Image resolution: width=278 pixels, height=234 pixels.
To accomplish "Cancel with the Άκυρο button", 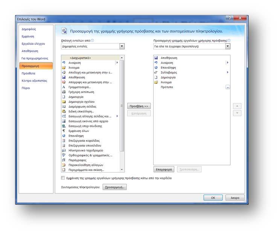I will tap(235, 198).
